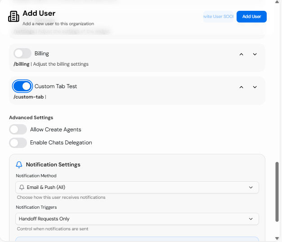Move Custom Tab Test up with chevron
Image resolution: width=282 pixels, height=242 pixels.
coord(242,87)
